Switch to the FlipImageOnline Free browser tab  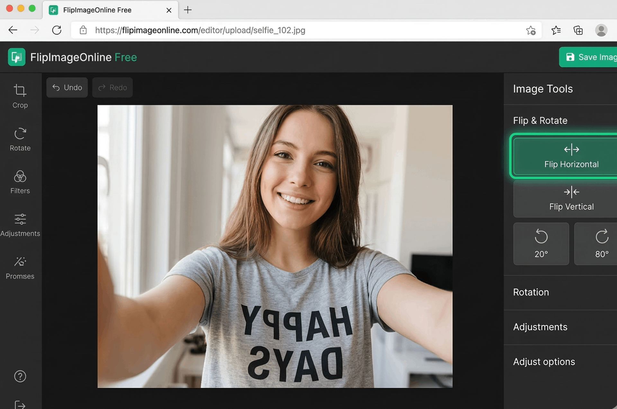click(96, 10)
